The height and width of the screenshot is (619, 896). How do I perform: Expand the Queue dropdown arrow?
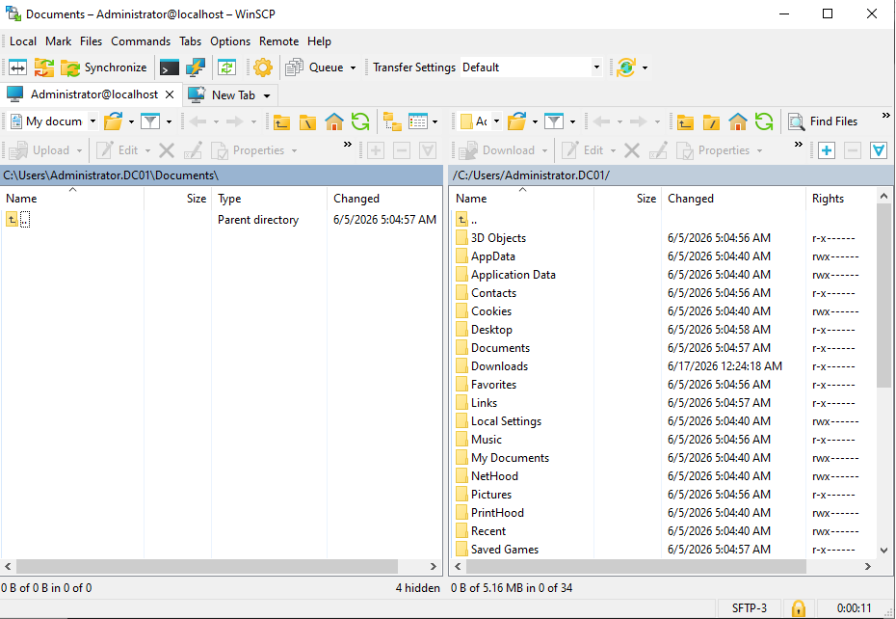coord(354,67)
